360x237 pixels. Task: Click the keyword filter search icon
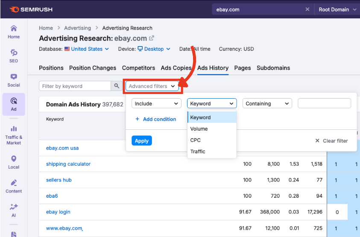tap(117, 86)
